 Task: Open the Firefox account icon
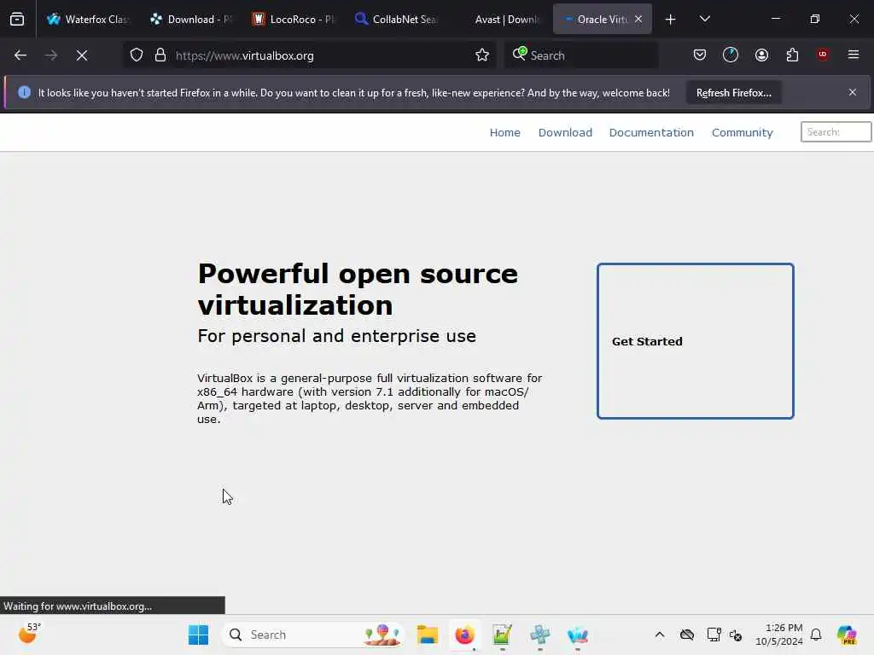[761, 55]
